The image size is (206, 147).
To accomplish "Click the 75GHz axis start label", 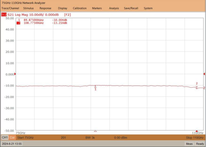I will point(20,133).
